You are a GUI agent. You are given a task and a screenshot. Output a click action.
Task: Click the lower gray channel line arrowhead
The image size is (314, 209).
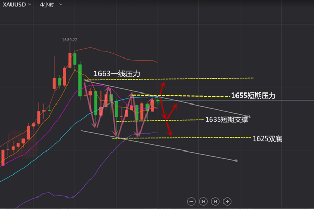[x=236, y=161]
